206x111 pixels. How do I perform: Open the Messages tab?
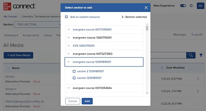(180, 35)
